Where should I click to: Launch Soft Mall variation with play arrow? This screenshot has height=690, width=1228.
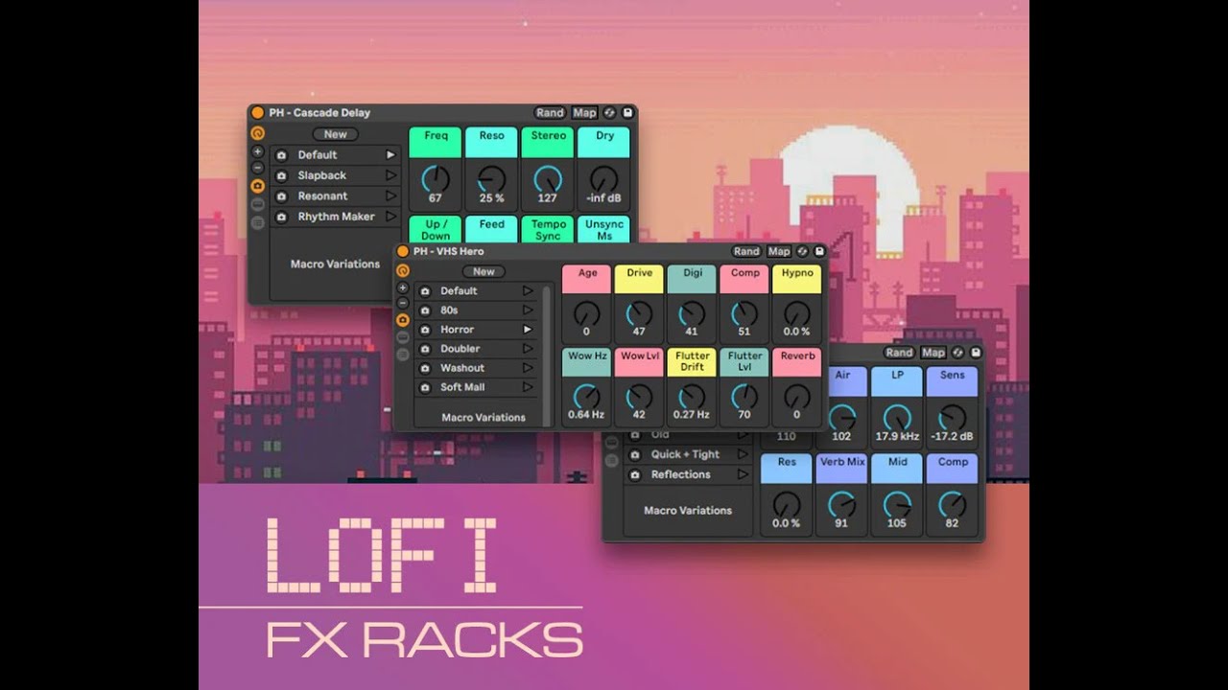click(x=528, y=387)
